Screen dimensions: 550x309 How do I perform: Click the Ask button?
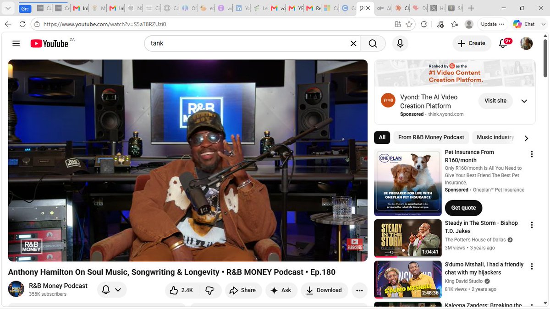click(281, 290)
